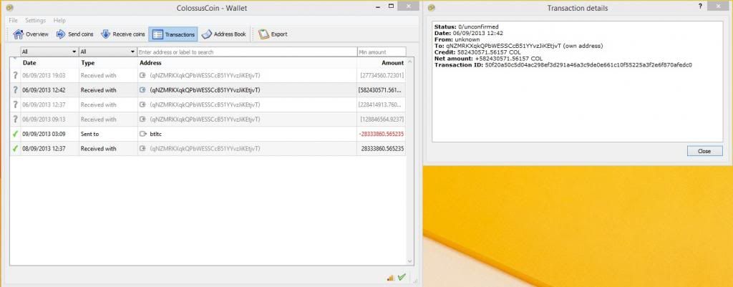Screen dimensions: 733x287
Task: Click the sent arrow icon beside btltc
Action: [x=143, y=134]
